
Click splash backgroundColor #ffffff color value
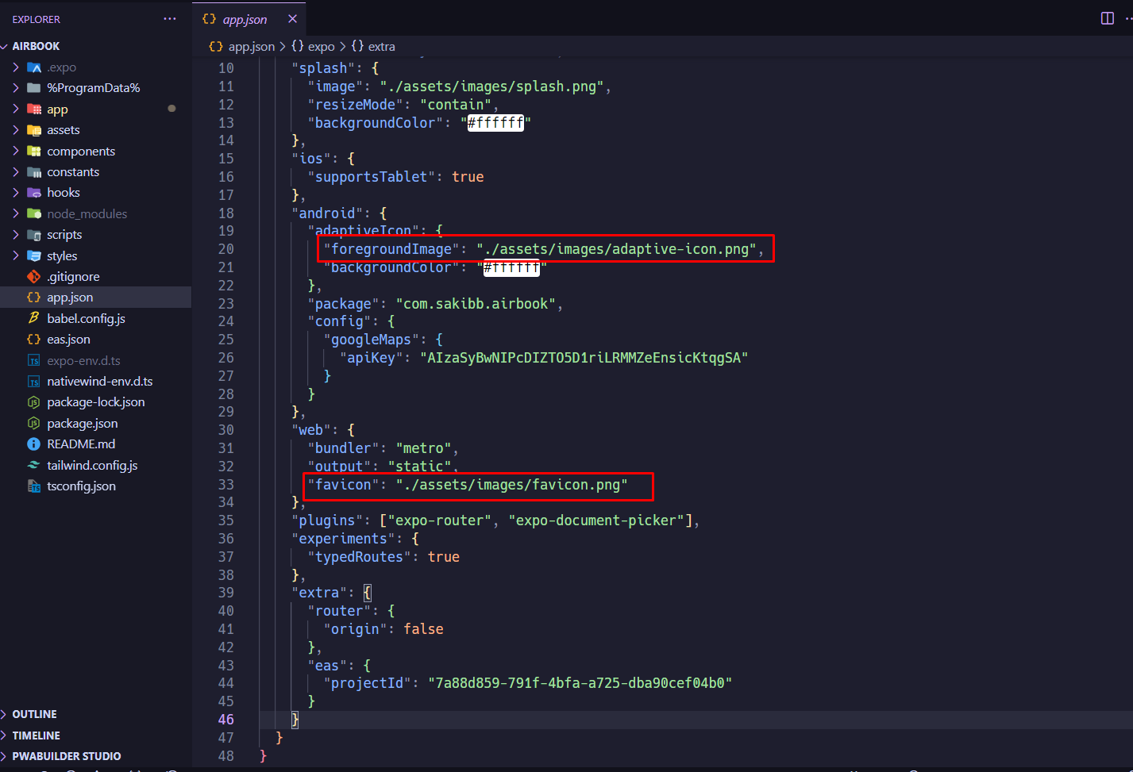(x=495, y=123)
